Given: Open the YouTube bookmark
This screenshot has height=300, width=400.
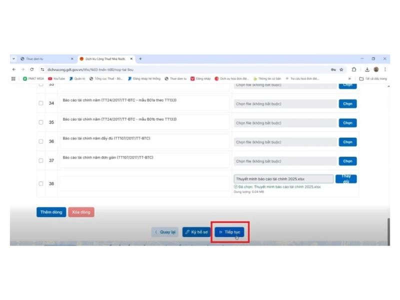Looking at the screenshot, I should (x=56, y=78).
